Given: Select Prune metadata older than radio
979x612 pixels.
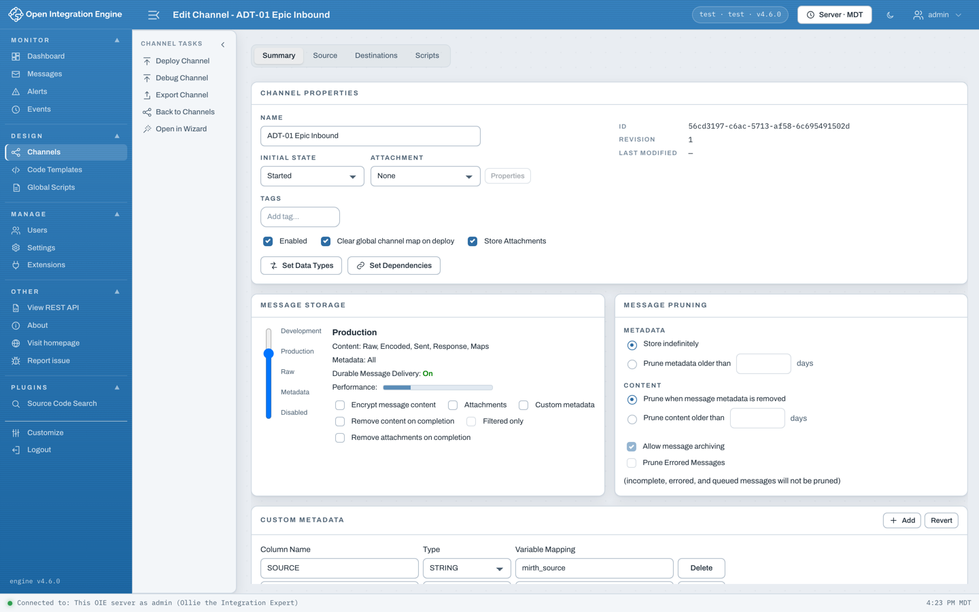Looking at the screenshot, I should [x=632, y=364].
